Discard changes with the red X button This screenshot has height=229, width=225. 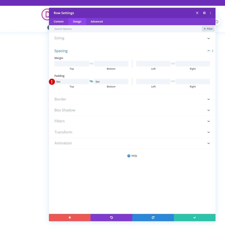(x=70, y=217)
